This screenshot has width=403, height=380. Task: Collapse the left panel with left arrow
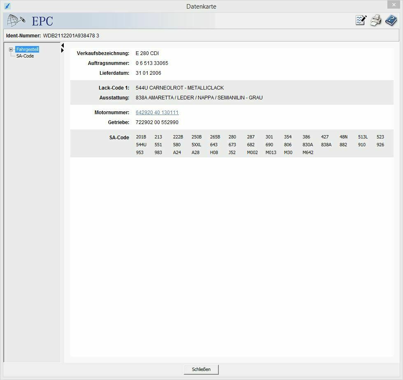click(x=63, y=45)
